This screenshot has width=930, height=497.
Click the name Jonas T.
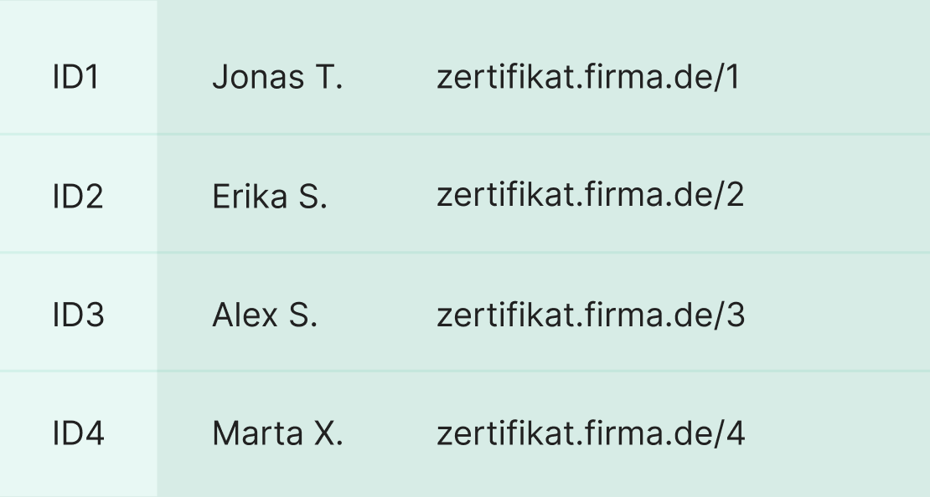pos(277,78)
